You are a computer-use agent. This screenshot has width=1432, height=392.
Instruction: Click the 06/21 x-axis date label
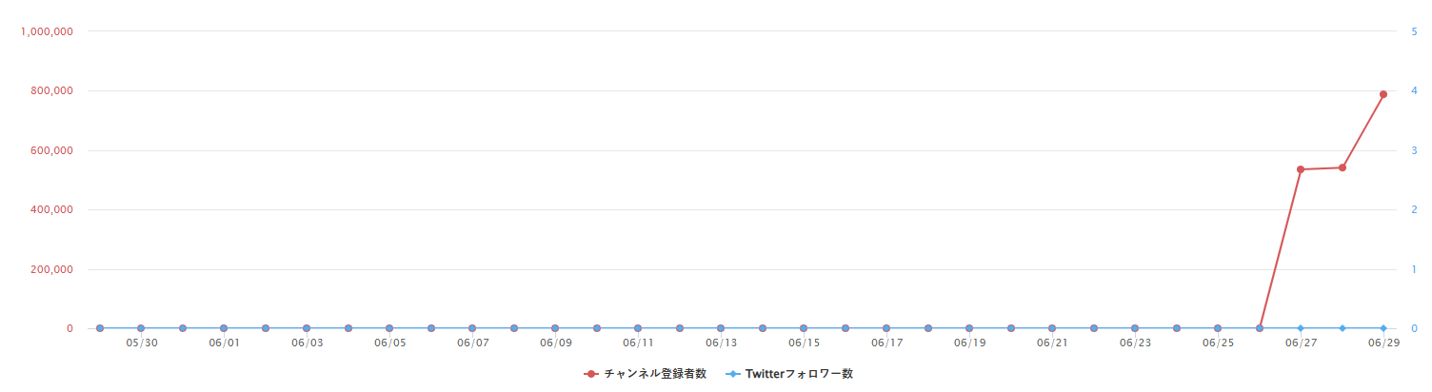pyautogui.click(x=1052, y=343)
